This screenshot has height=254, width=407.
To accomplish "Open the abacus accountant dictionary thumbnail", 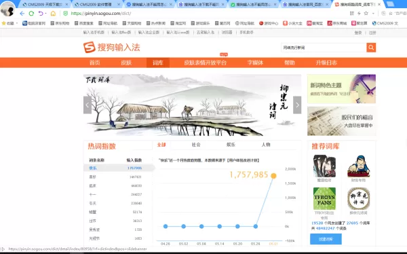I will 358,166.
